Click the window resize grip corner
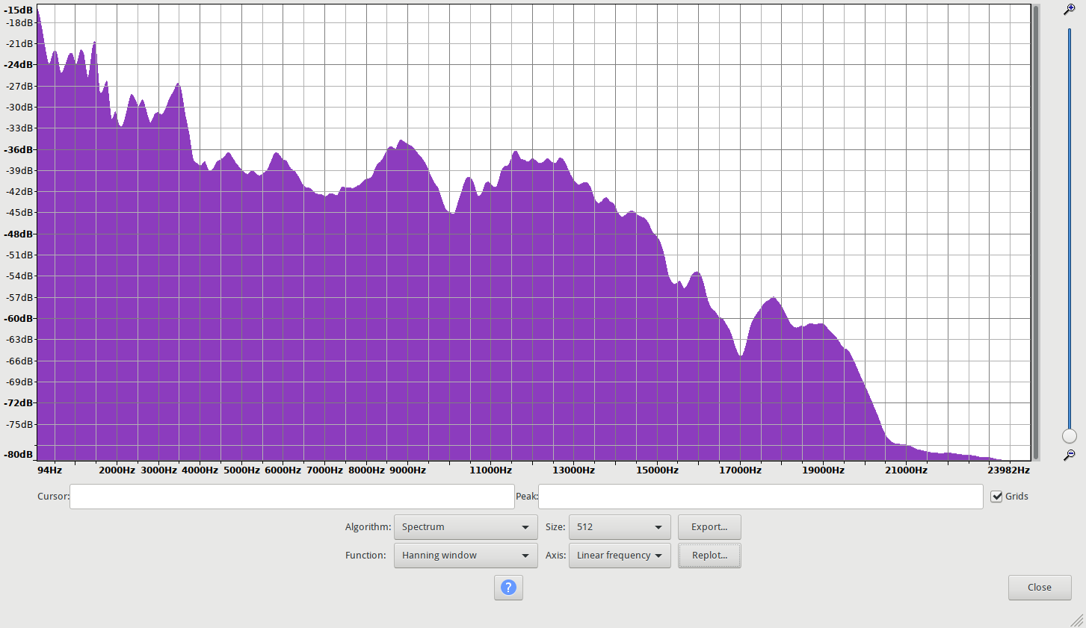This screenshot has width=1086, height=628. [1077, 620]
